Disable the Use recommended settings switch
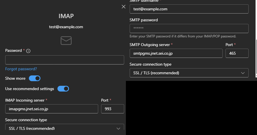Image resolution: width=257 pixels, height=135 pixels. pos(63,89)
